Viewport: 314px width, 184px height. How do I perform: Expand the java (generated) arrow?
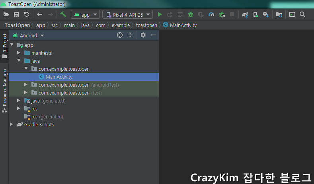point(19,101)
